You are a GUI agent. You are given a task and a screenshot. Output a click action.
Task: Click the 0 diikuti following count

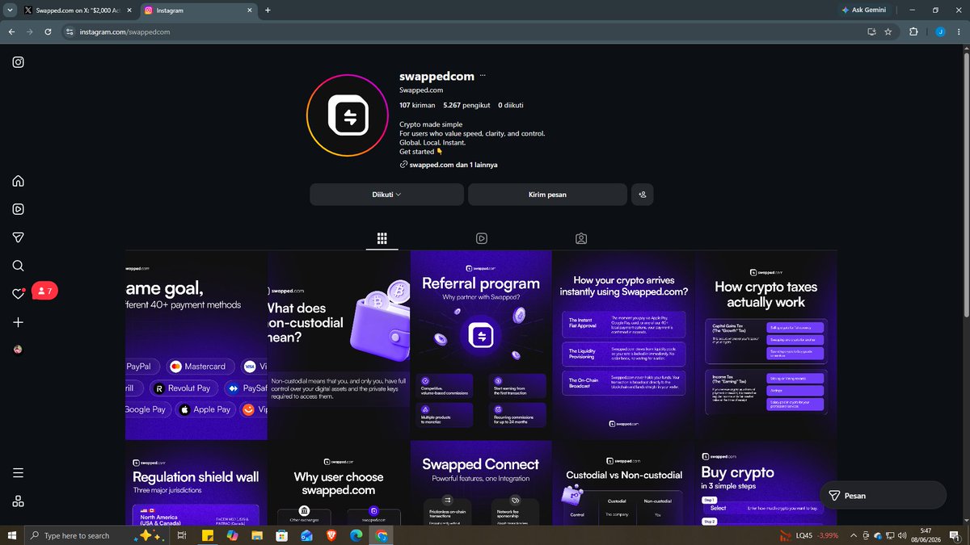511,105
